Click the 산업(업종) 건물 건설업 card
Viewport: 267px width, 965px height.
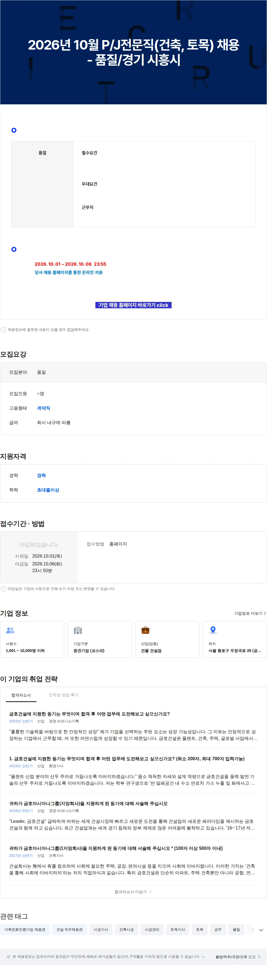(167, 639)
